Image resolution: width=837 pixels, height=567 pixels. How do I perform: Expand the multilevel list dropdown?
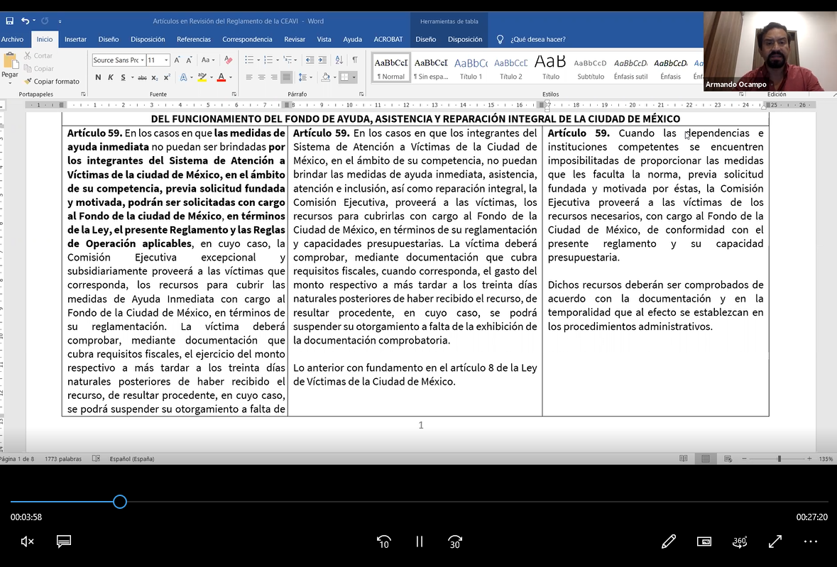click(x=296, y=60)
